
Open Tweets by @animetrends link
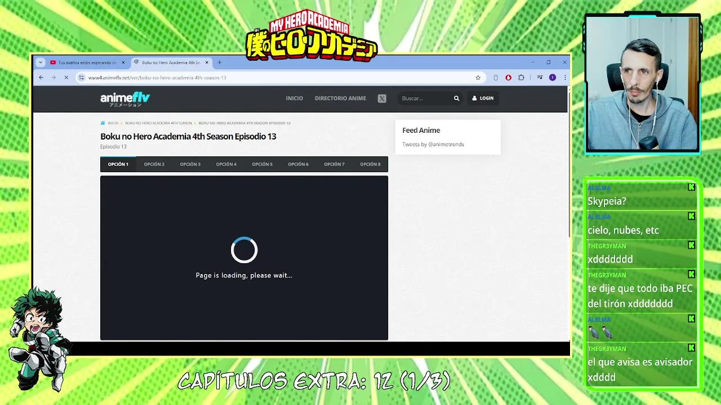pyautogui.click(x=433, y=145)
